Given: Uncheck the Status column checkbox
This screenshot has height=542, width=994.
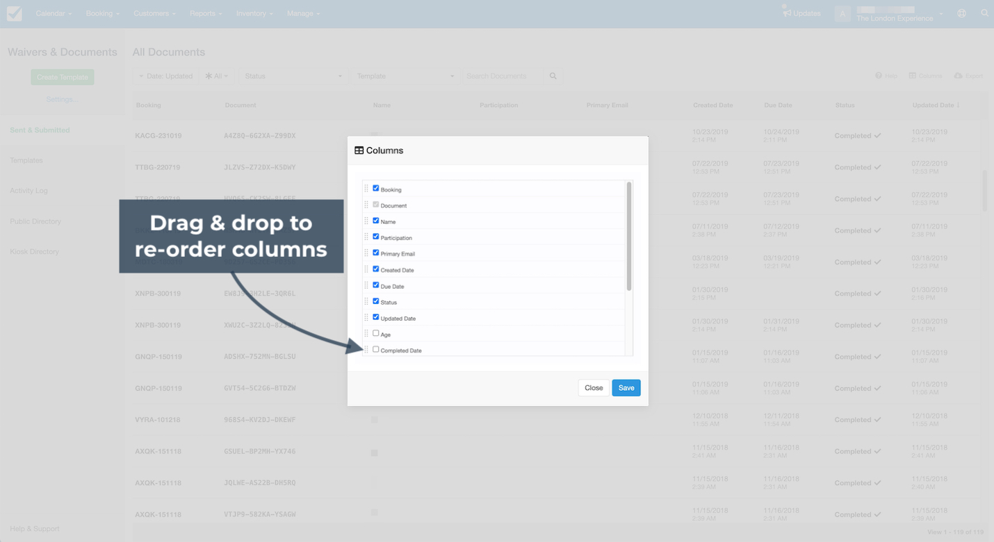Looking at the screenshot, I should coord(376,301).
